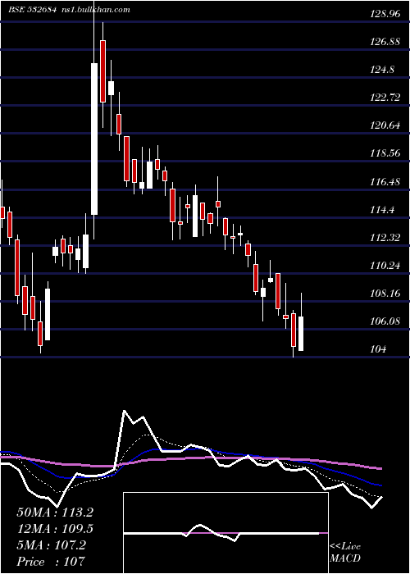Click the 50MA : 113.2 readout

55,512
